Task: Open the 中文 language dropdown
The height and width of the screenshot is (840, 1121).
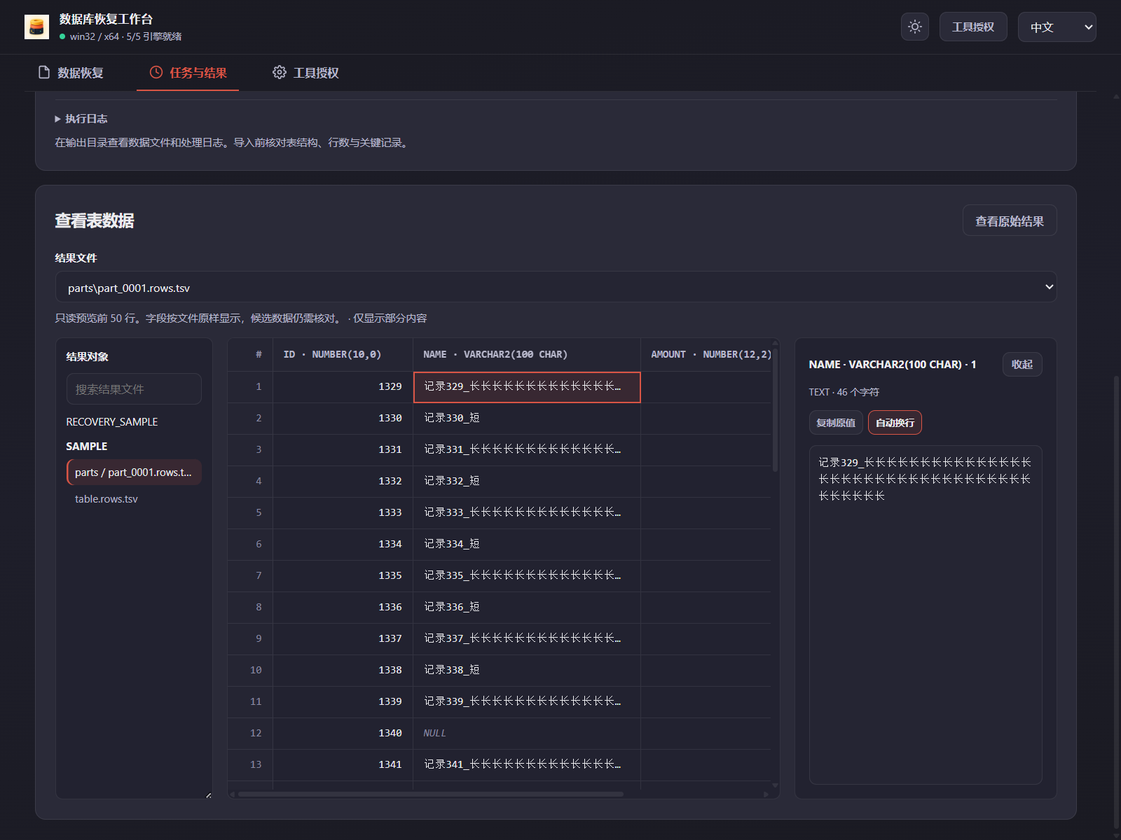Action: pyautogui.click(x=1057, y=27)
